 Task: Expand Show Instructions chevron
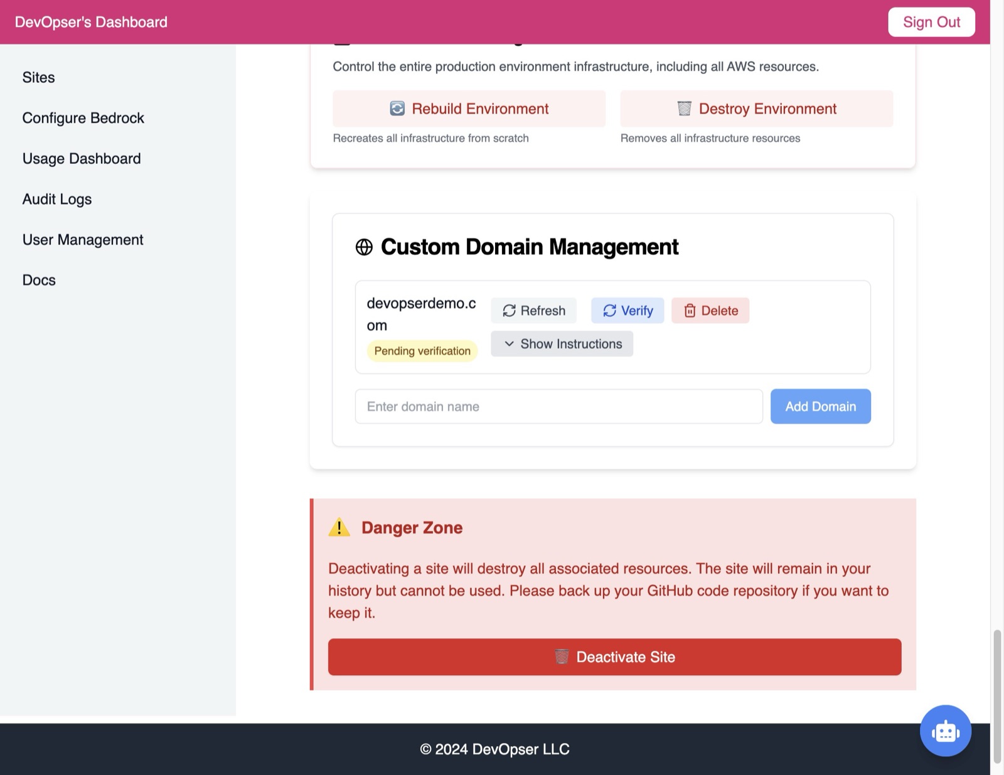click(509, 344)
